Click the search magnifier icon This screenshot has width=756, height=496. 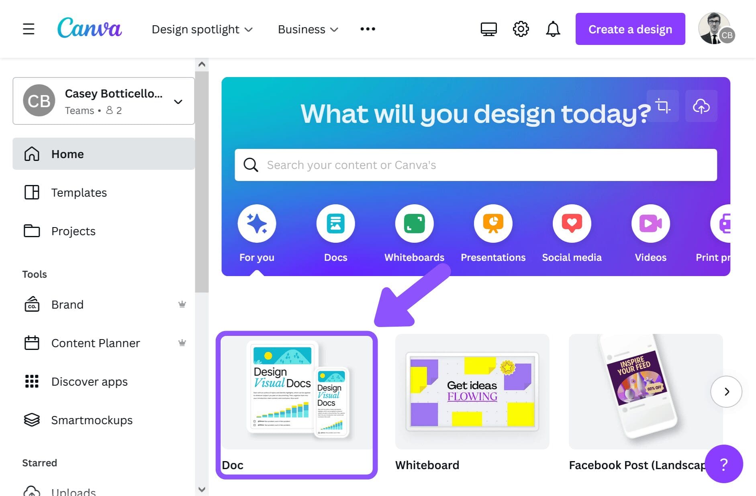[251, 165]
